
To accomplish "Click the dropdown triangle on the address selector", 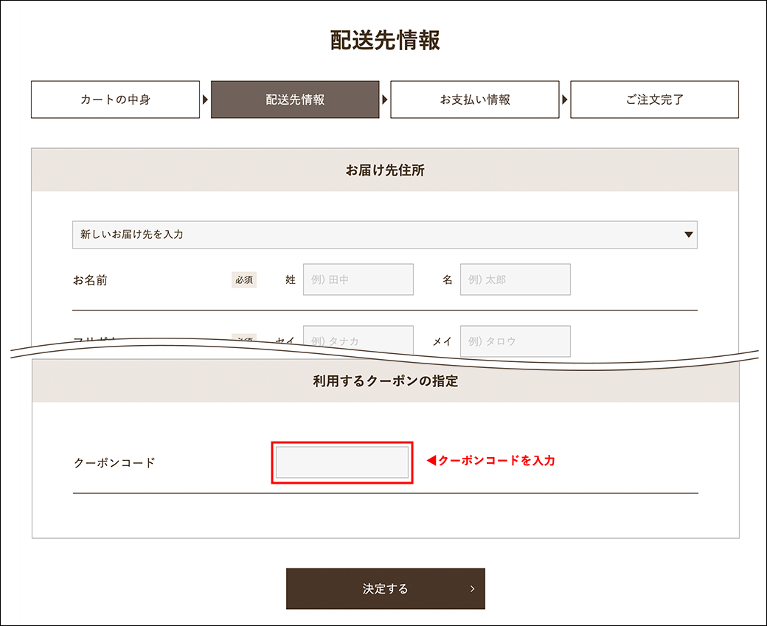I will pyautogui.click(x=690, y=234).
